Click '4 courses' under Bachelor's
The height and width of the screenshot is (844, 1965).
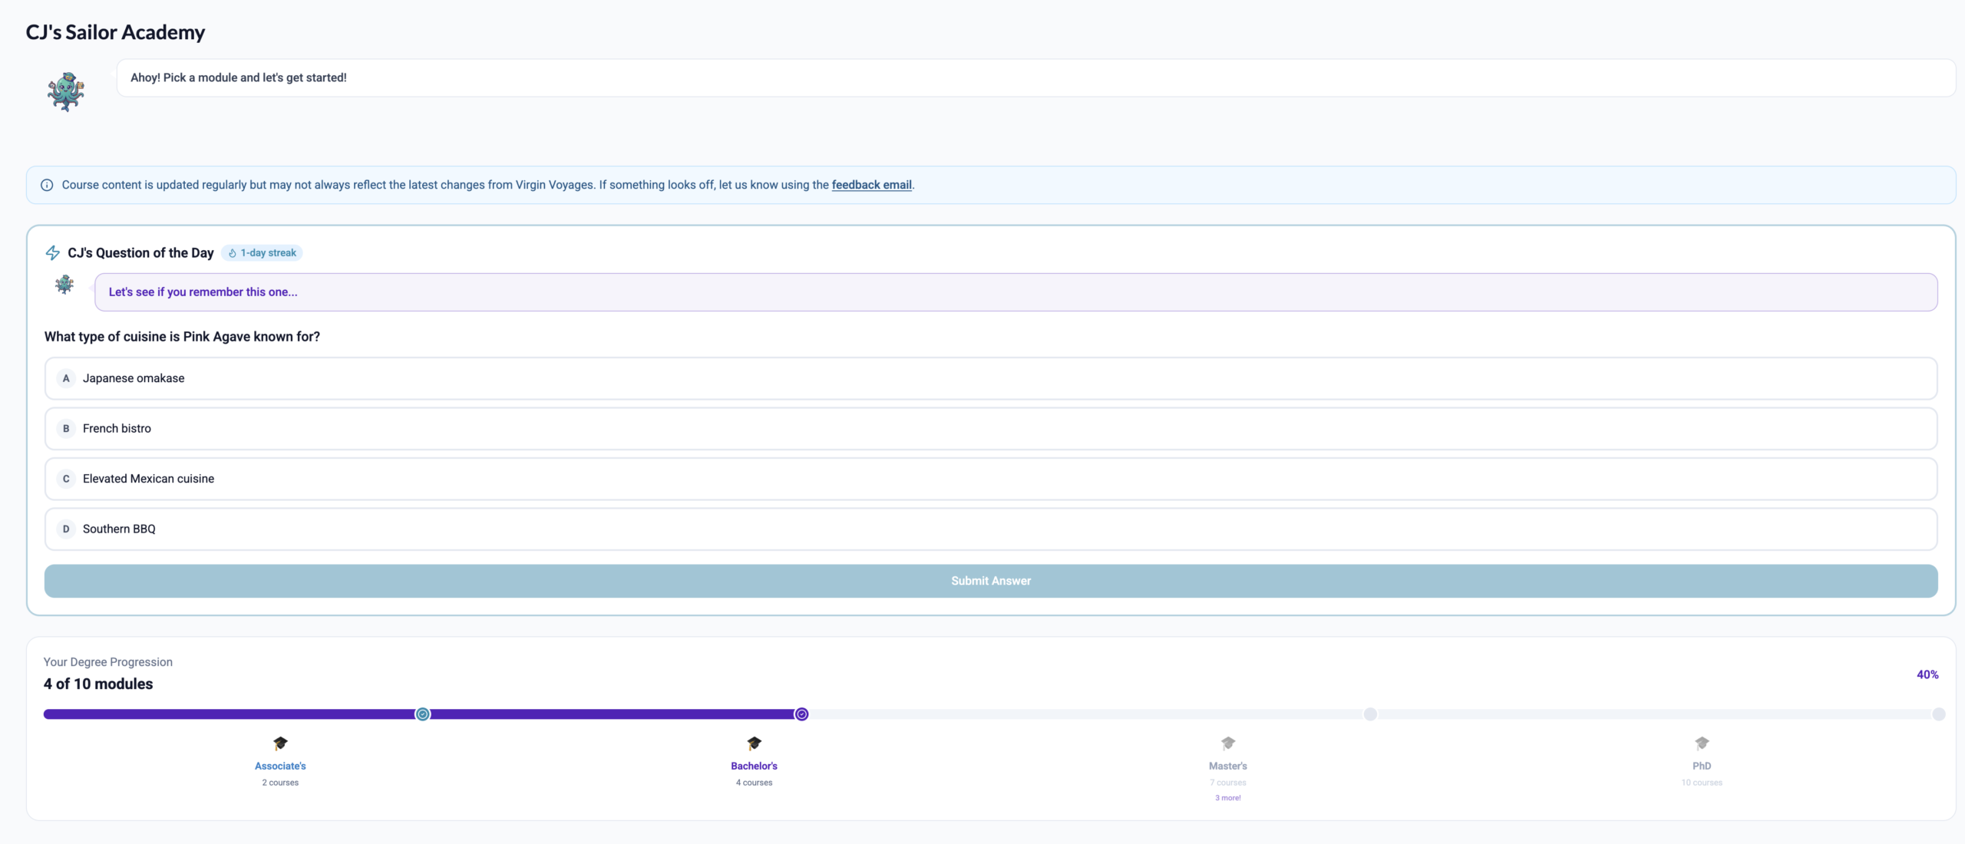pos(755,783)
